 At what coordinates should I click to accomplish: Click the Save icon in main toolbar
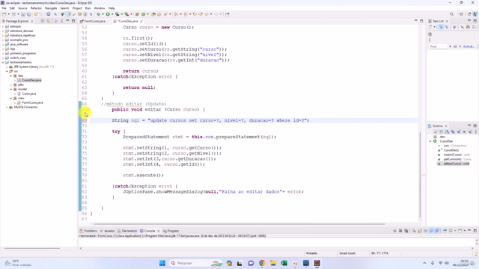point(23,14)
